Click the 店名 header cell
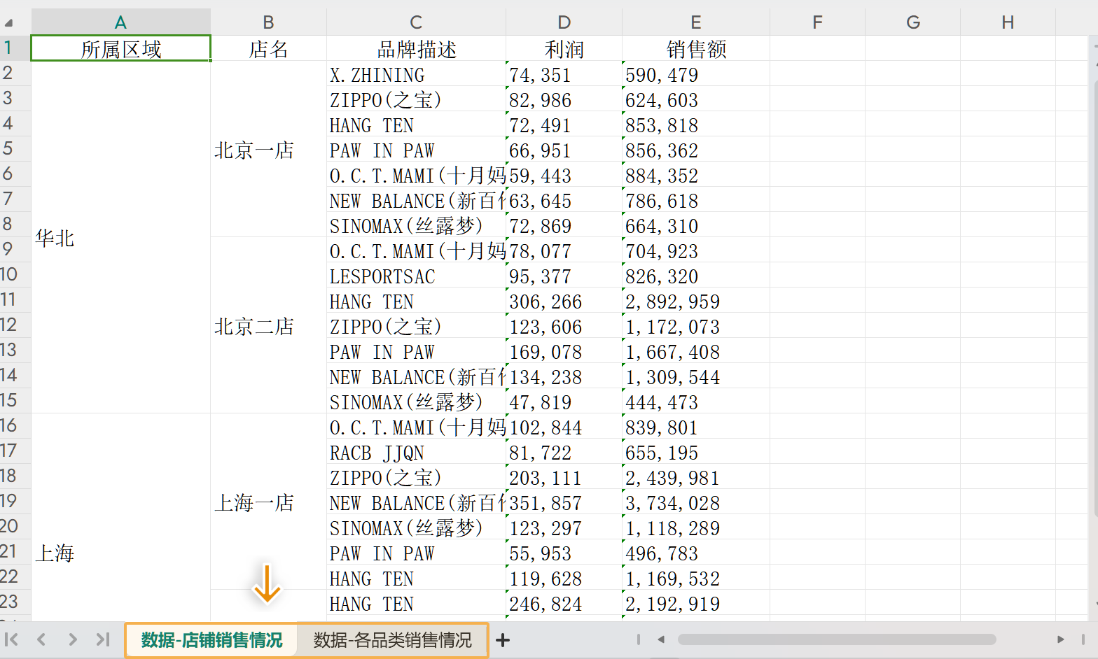The width and height of the screenshot is (1098, 659). tap(268, 48)
